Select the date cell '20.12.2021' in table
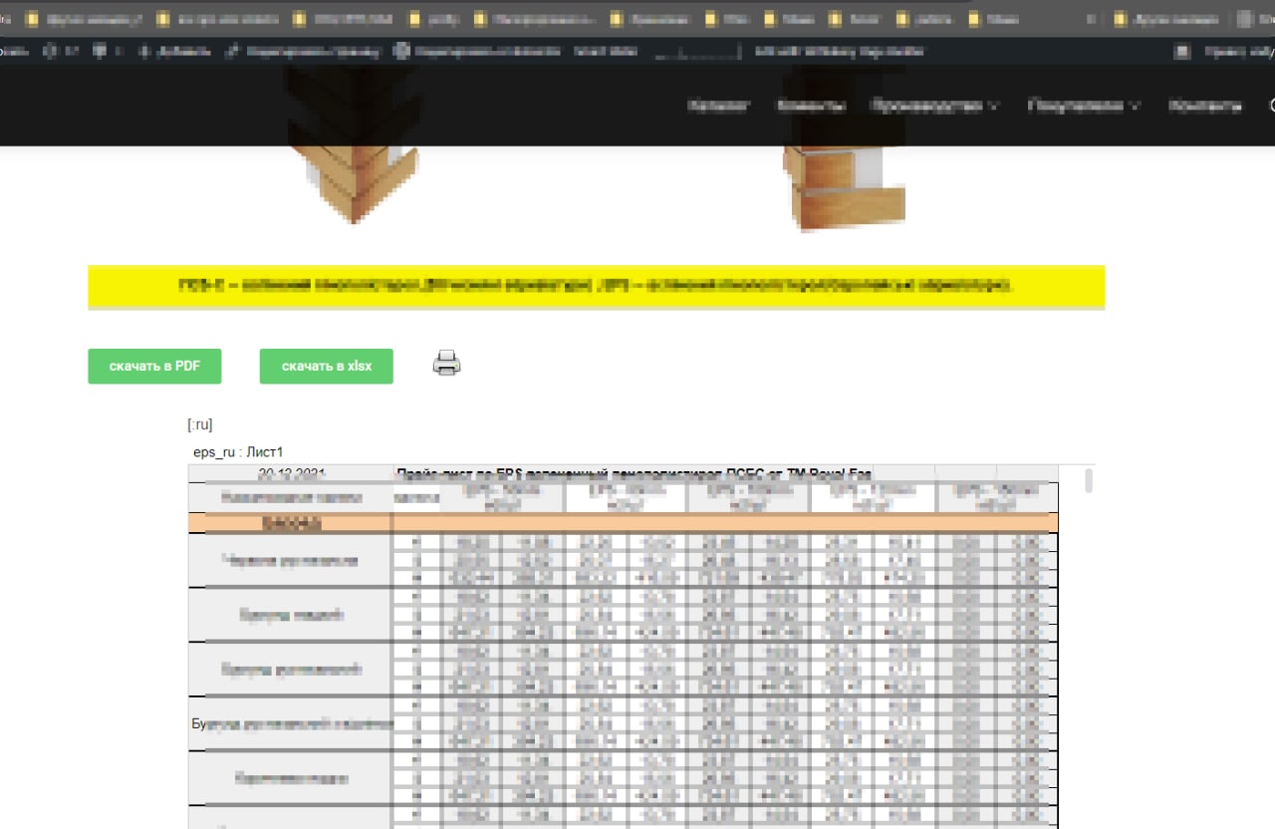The height and width of the screenshot is (829, 1275). [291, 473]
